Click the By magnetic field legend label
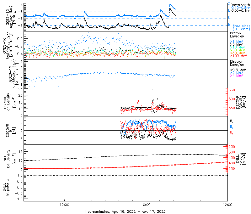The height and width of the screenshot is (214, 251). click(x=232, y=127)
